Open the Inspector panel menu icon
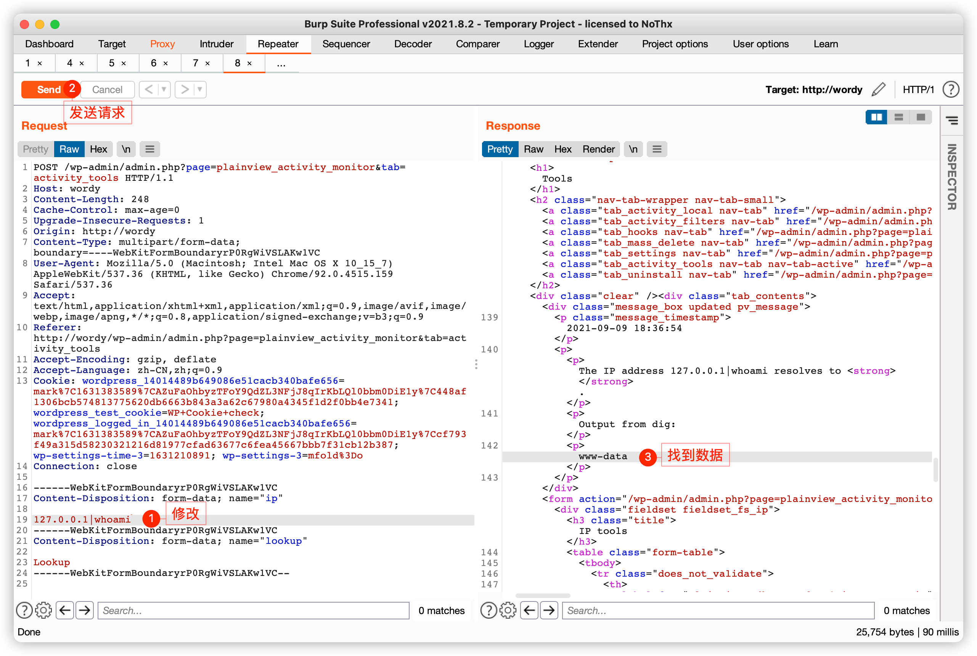 tap(952, 121)
